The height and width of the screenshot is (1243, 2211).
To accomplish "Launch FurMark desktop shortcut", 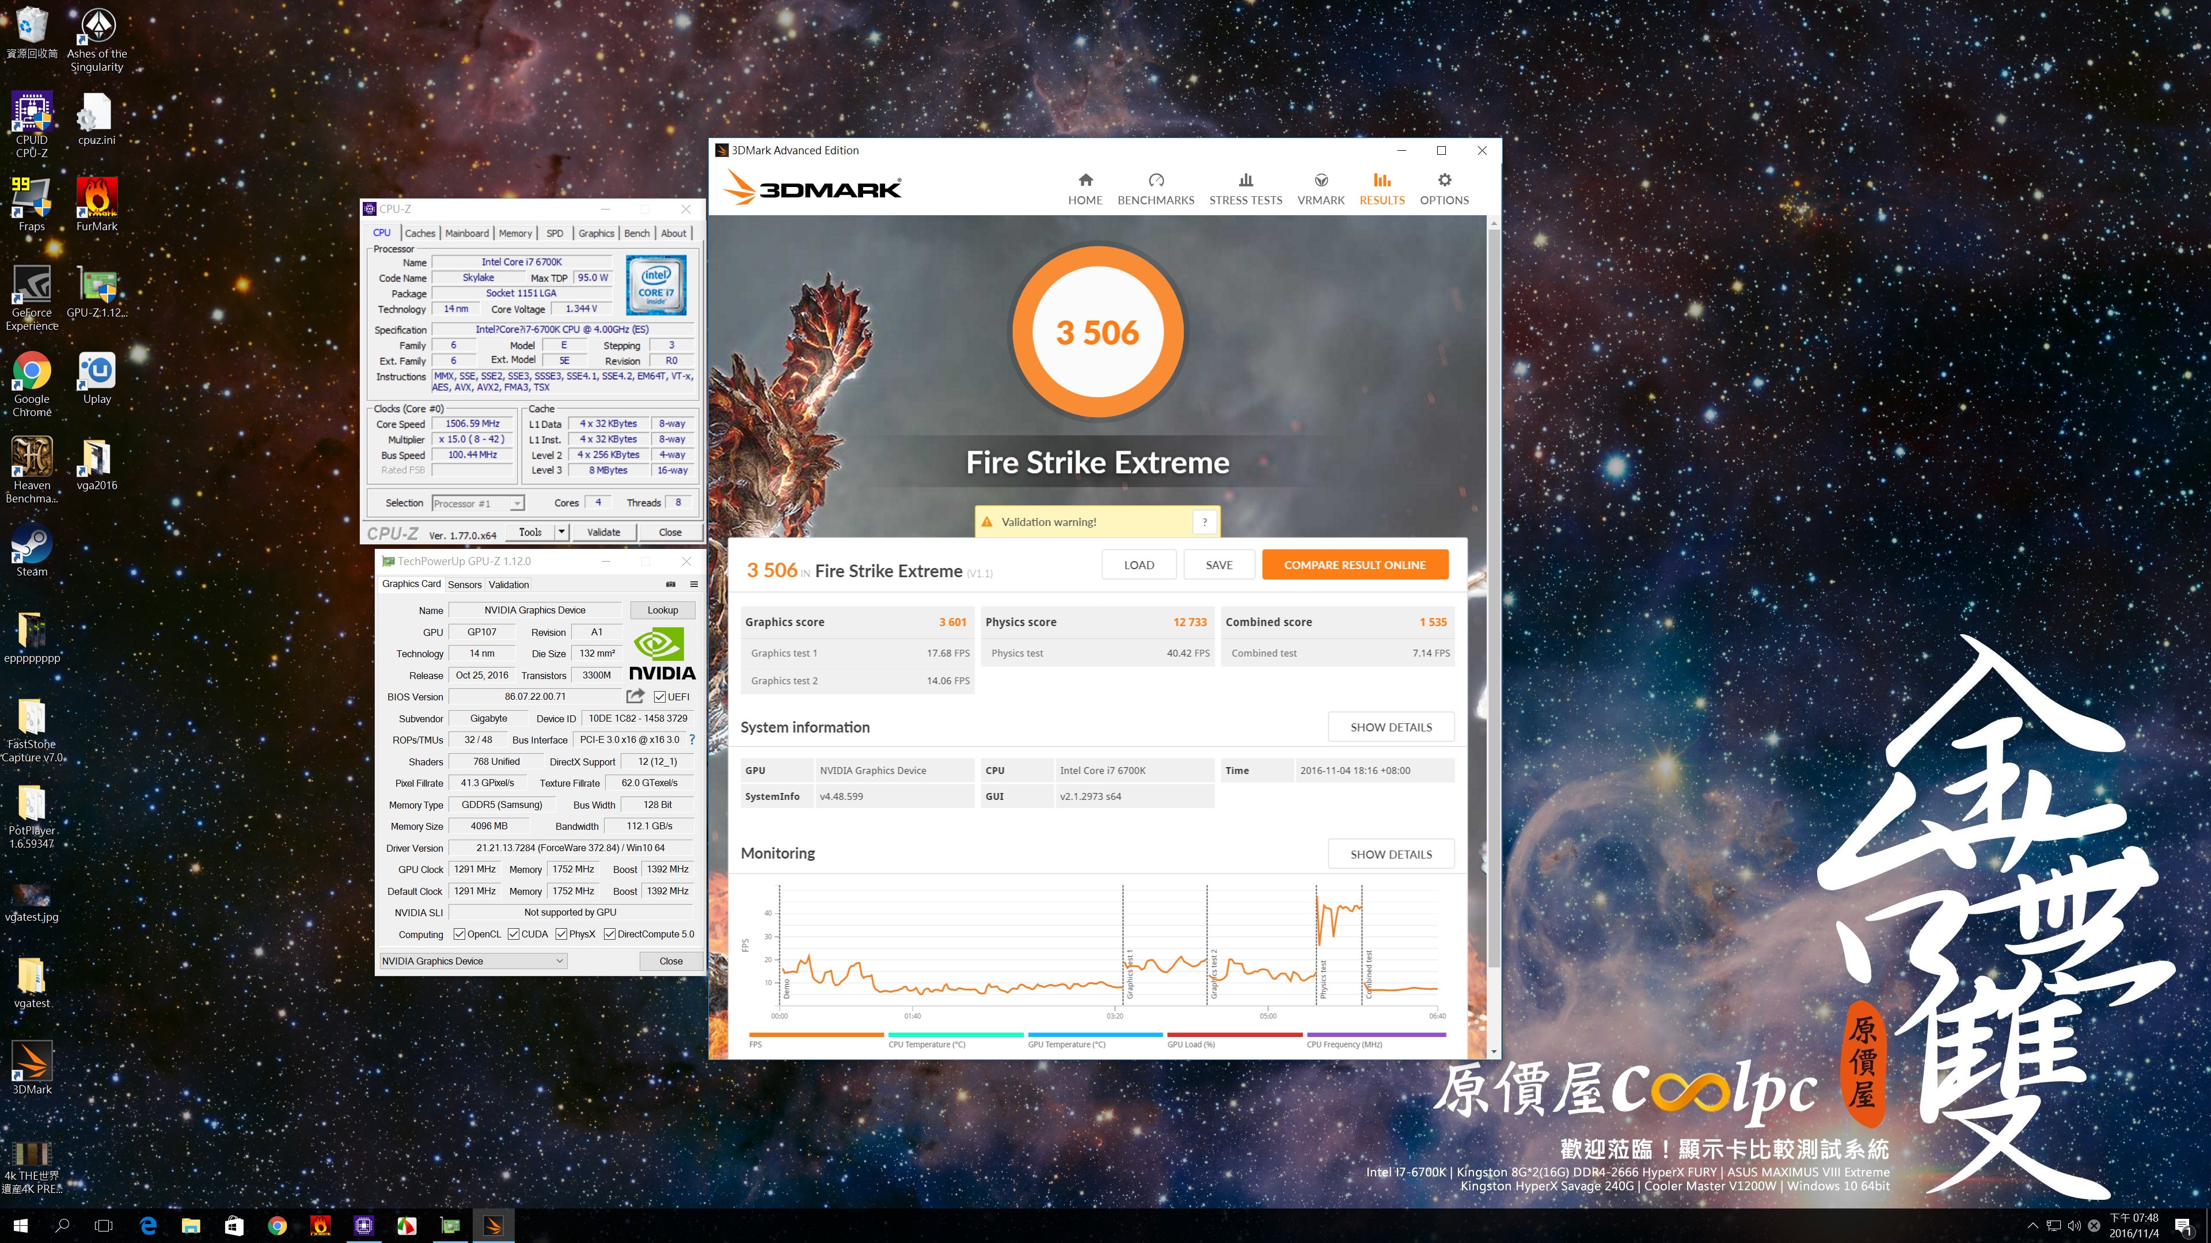I will coord(97,204).
